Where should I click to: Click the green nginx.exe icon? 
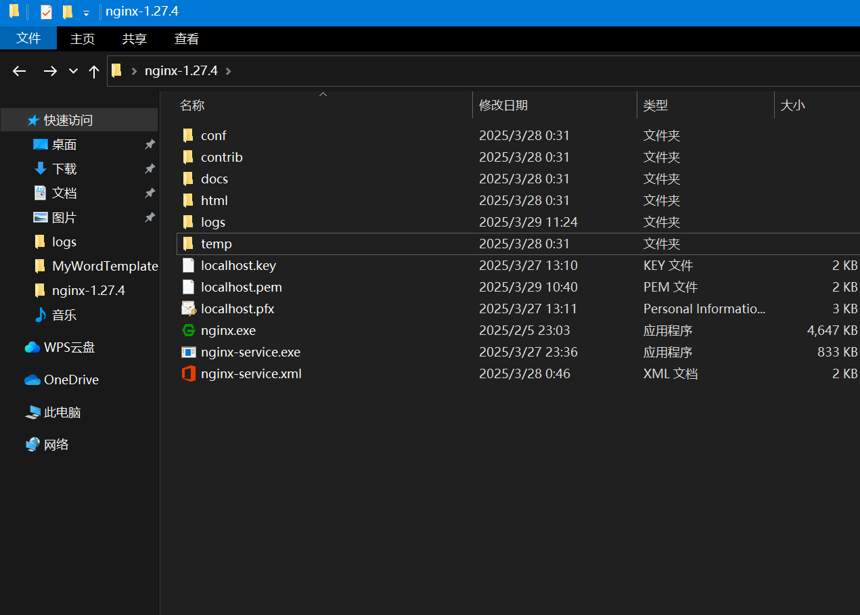point(189,330)
